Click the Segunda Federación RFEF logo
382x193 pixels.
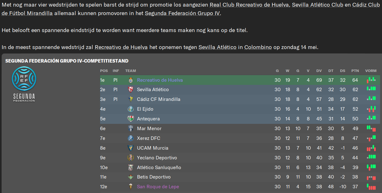click(24, 84)
